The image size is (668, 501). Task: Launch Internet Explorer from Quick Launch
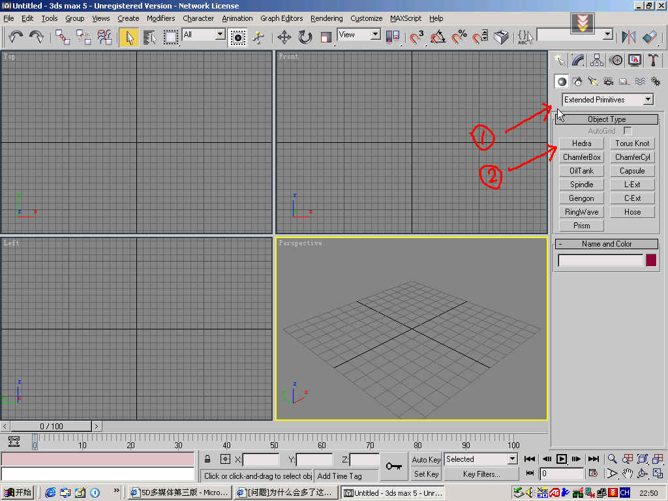point(50,493)
